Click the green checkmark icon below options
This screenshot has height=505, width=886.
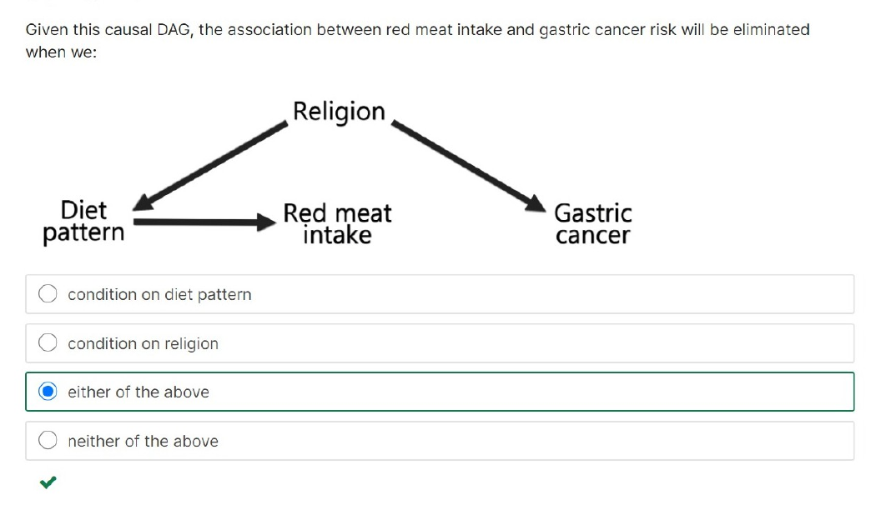pyautogui.click(x=48, y=482)
